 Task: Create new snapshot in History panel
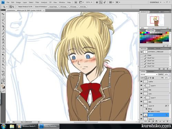[x=164, y=69]
